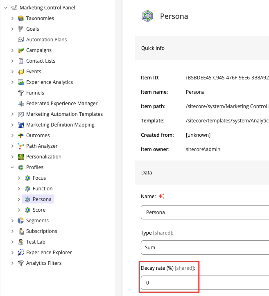269x296 pixels.
Task: Expand the Analytics Filters node
Action: pos(12,263)
